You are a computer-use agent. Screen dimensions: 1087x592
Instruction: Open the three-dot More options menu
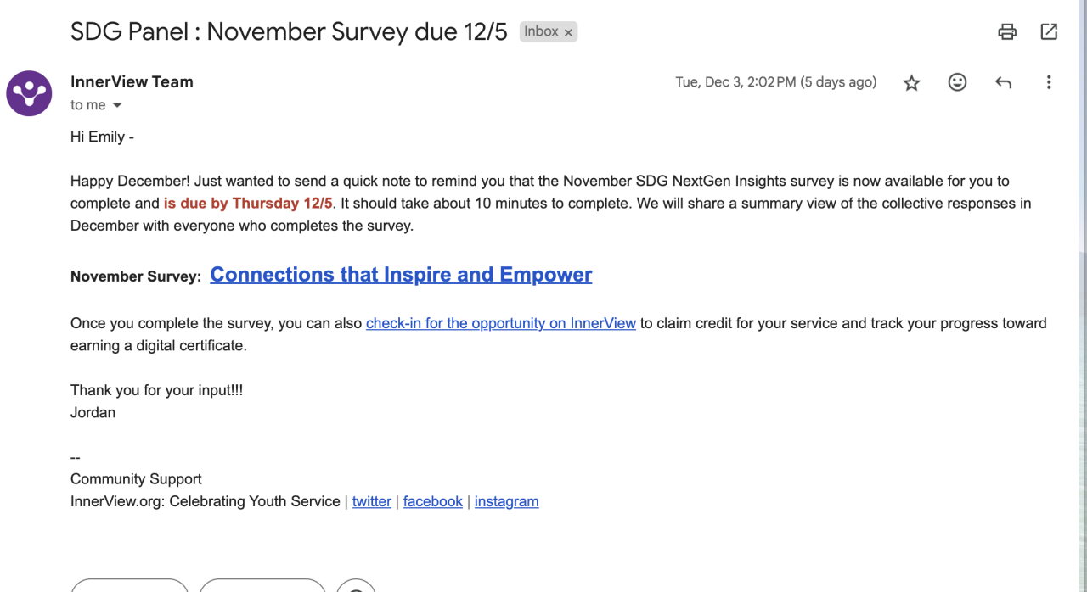point(1049,82)
